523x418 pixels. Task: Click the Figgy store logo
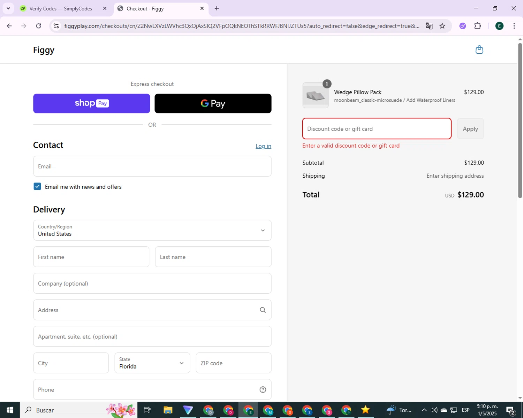coord(44,50)
